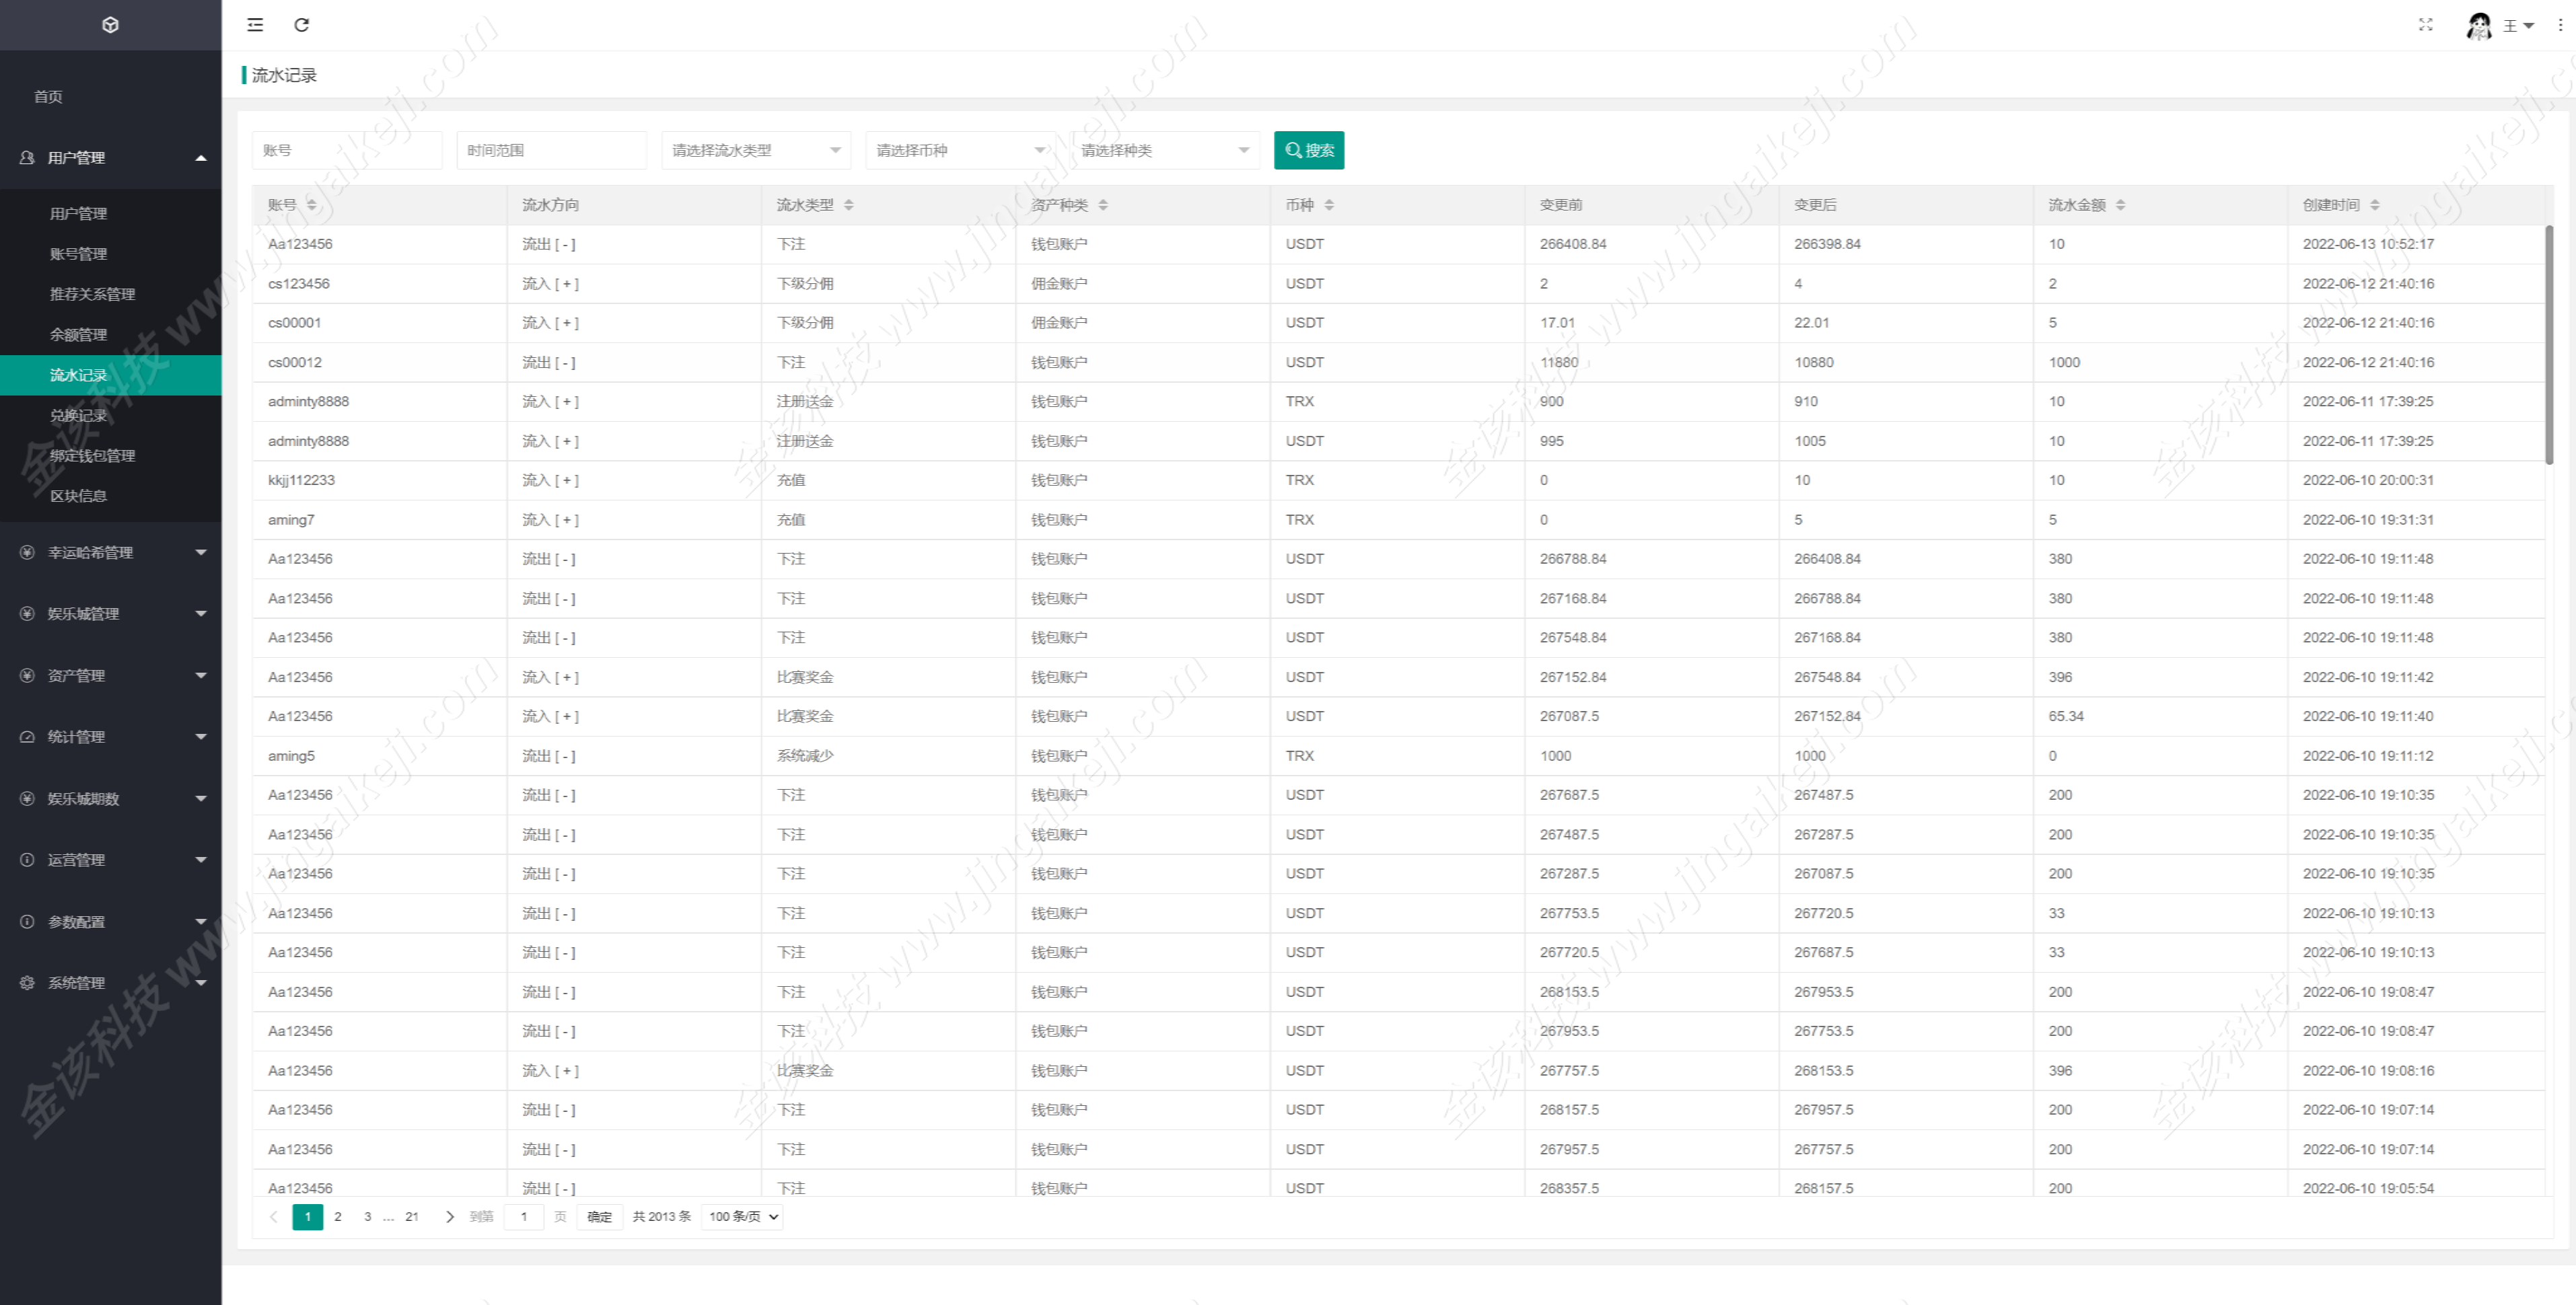The image size is (2576, 1305).
Task: Go to page 21
Action: pos(412,1217)
